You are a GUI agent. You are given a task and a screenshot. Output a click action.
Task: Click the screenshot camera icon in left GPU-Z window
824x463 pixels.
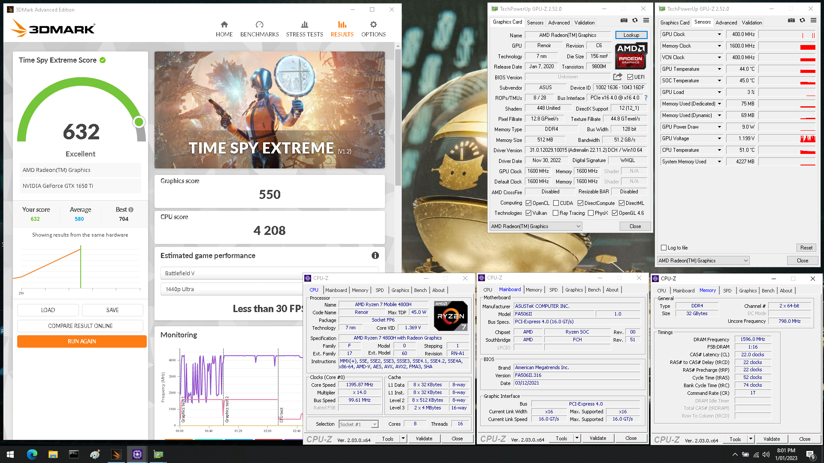[624, 21]
